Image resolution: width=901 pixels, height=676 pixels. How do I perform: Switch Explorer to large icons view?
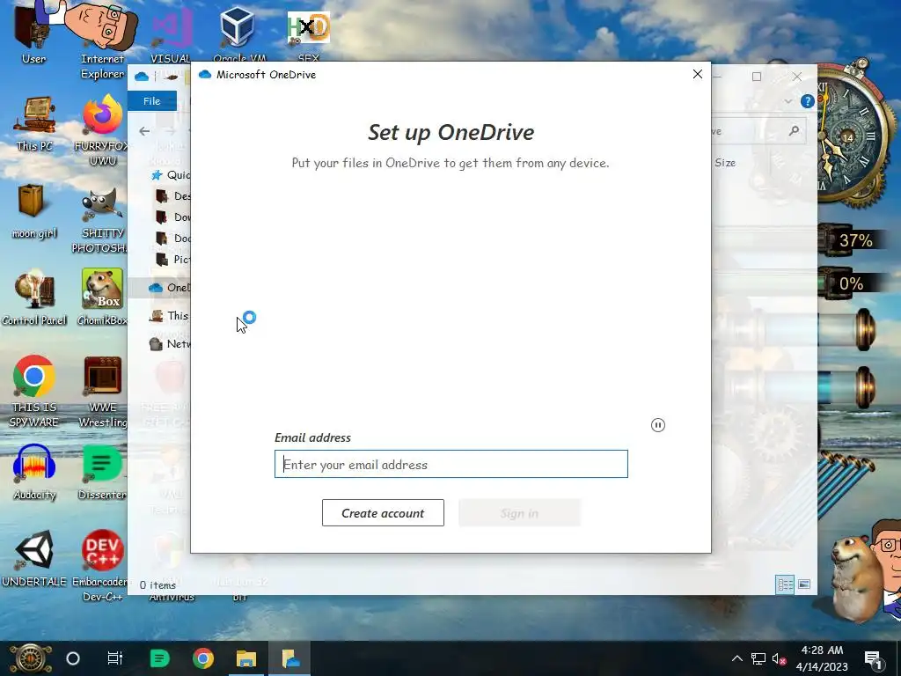click(x=804, y=584)
